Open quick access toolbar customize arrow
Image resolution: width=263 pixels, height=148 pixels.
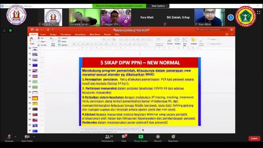53,30
